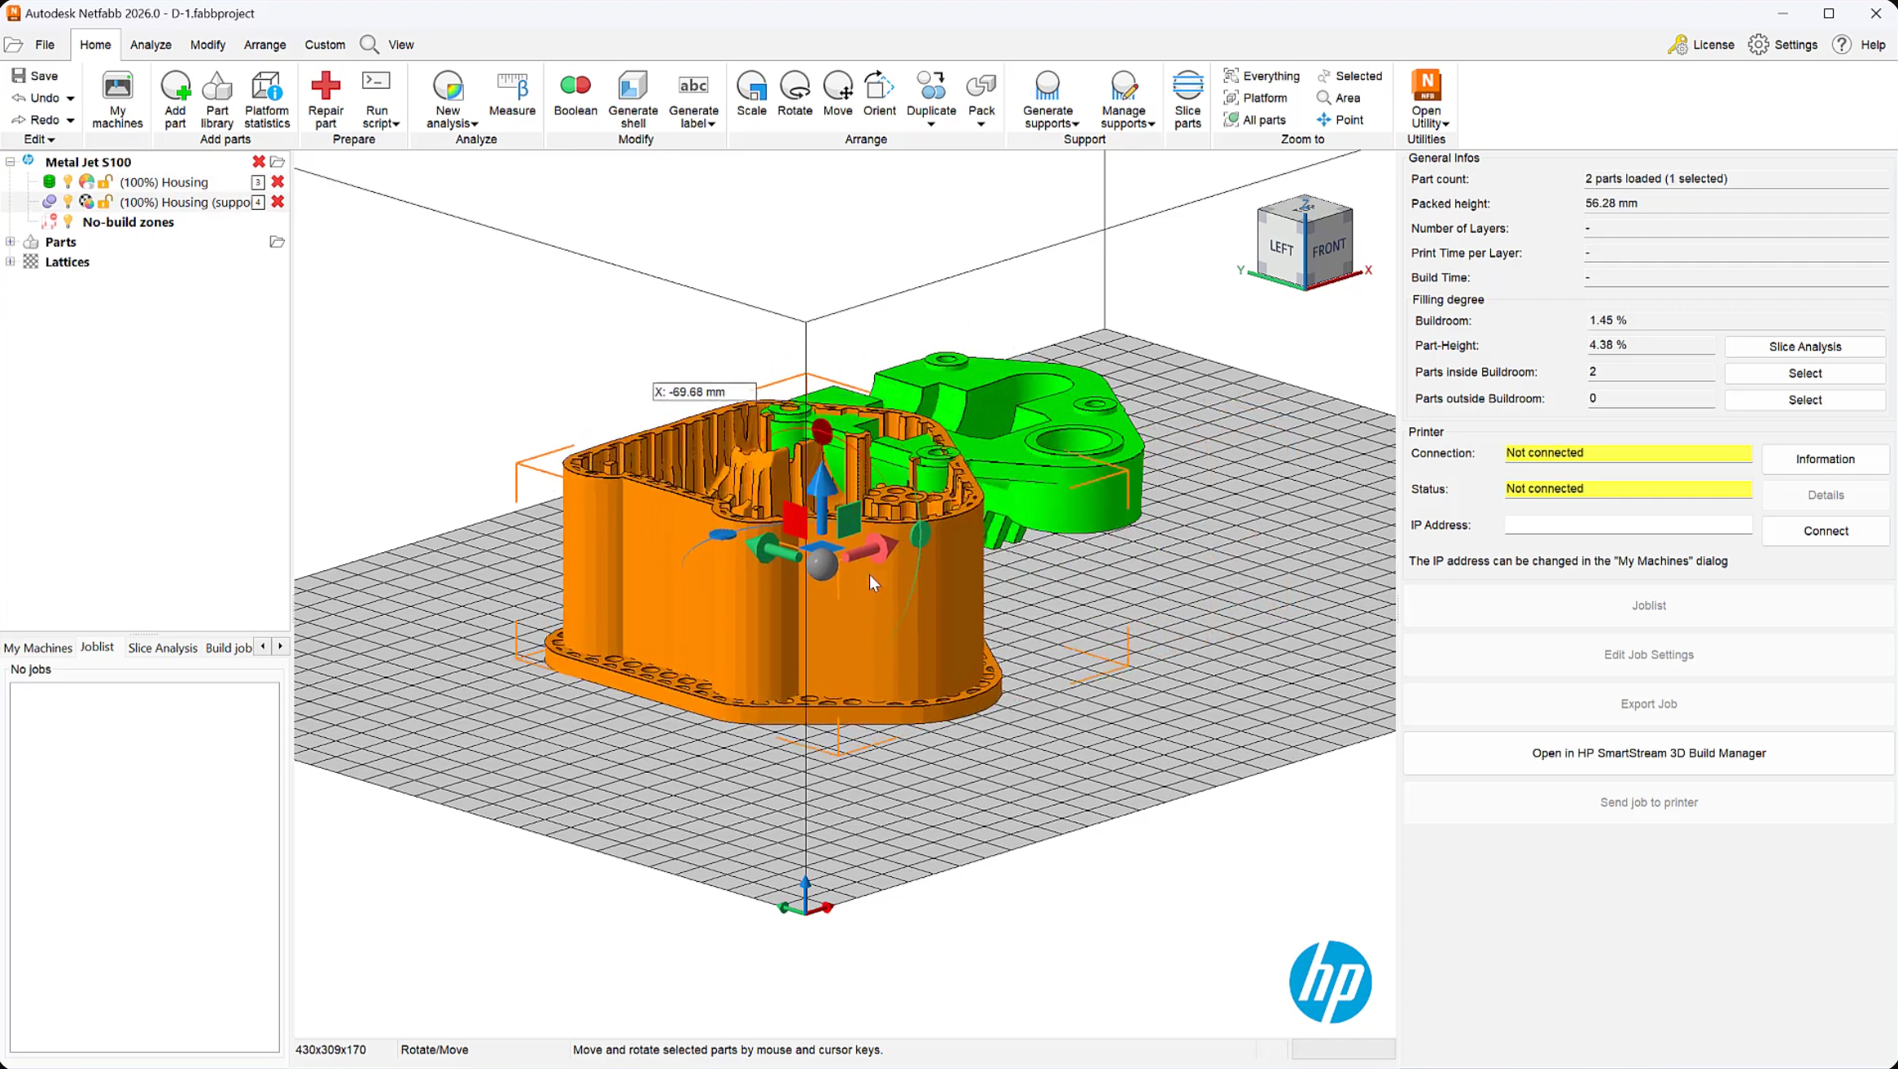Toggle visibility bulb of No-build zones
This screenshot has height=1069, width=1898.
[x=68, y=222]
